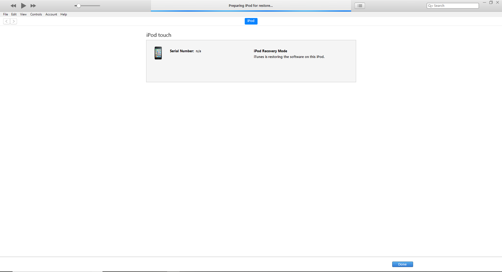
Task: Open the File menu
Action: pos(5,14)
